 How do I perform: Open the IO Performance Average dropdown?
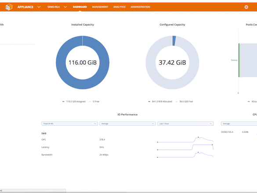point(127,124)
